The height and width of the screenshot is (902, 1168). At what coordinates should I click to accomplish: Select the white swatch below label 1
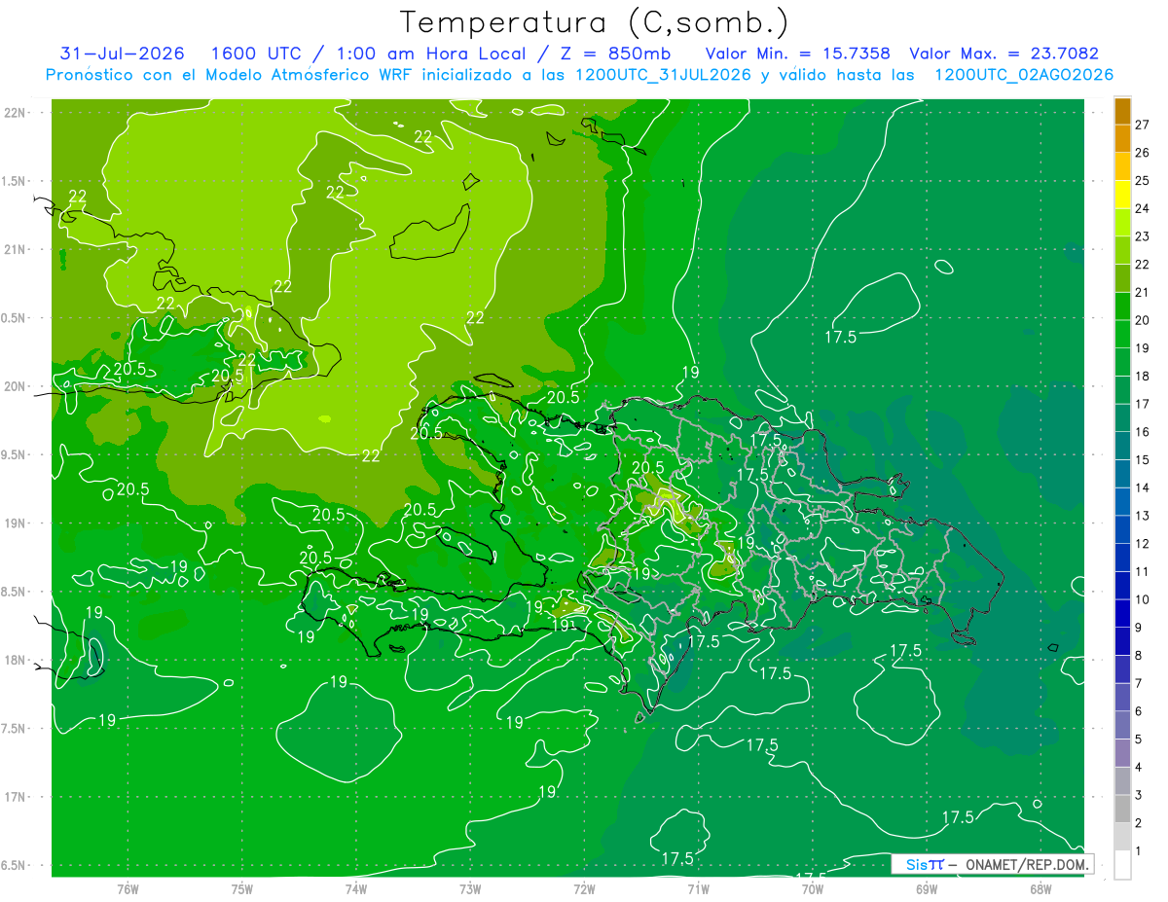pyautogui.click(x=1122, y=865)
